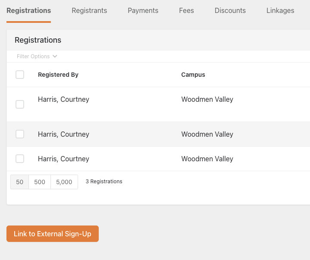Set page size to 500
The width and height of the screenshot is (310, 260).
pos(40,182)
